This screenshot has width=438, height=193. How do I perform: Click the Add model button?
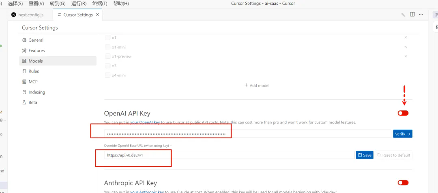[x=257, y=85]
